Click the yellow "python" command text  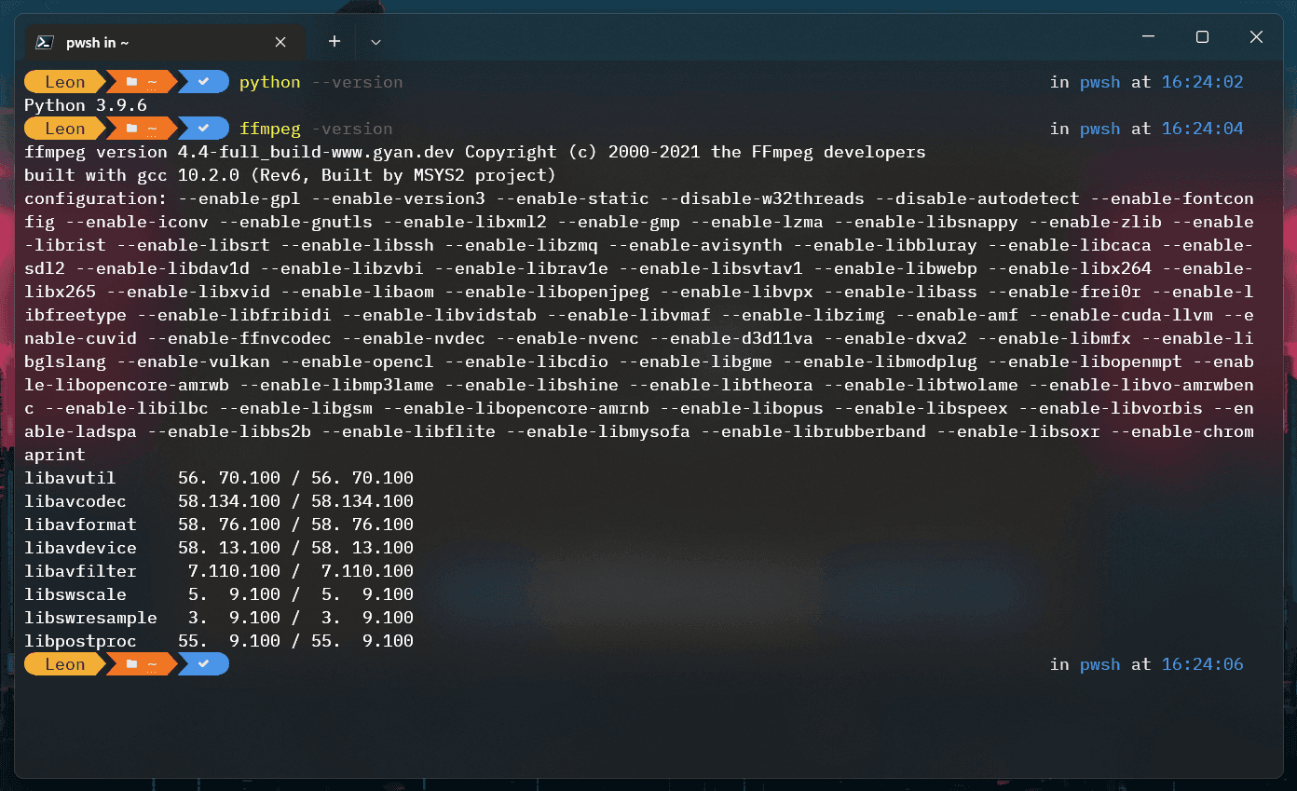270,82
